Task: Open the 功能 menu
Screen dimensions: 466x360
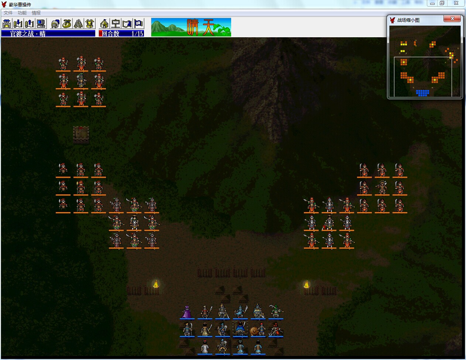Action: [22, 13]
